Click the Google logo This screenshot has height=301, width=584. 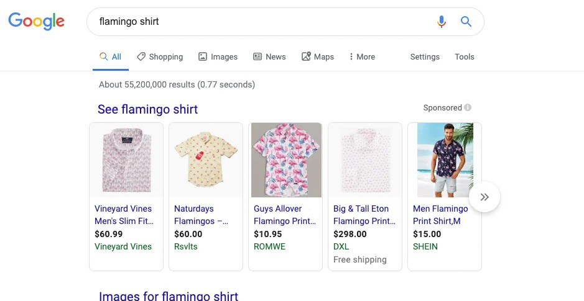click(36, 22)
